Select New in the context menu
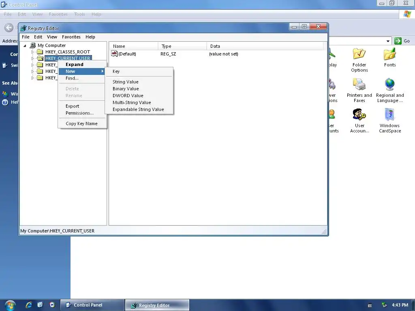 pos(82,71)
